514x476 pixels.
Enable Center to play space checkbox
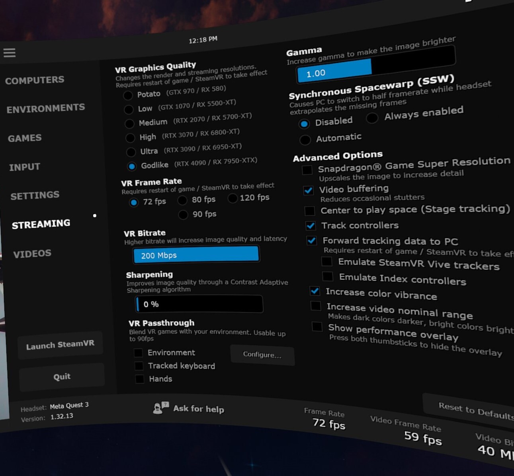pyautogui.click(x=309, y=211)
